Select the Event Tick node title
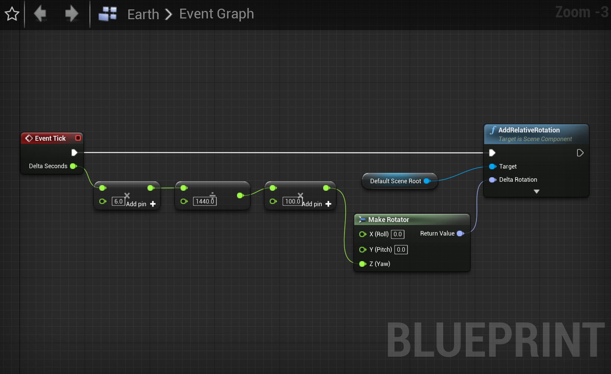 click(x=50, y=138)
